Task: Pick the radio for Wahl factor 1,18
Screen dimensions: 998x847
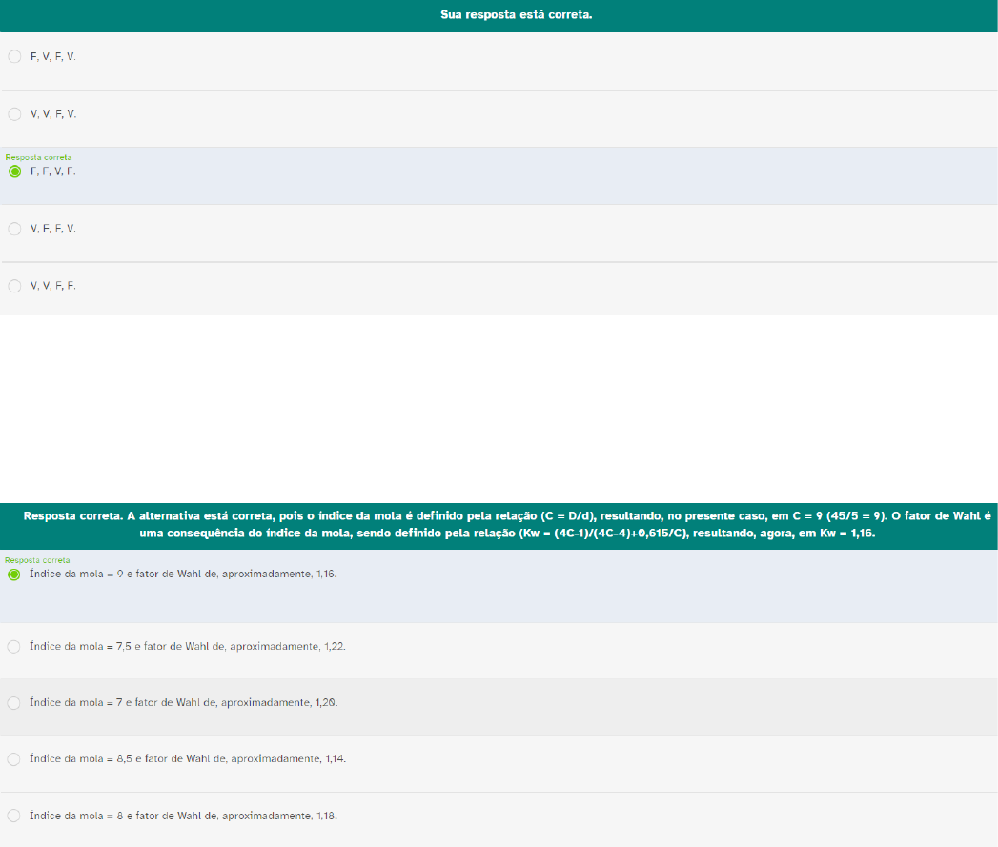Action: [14, 817]
